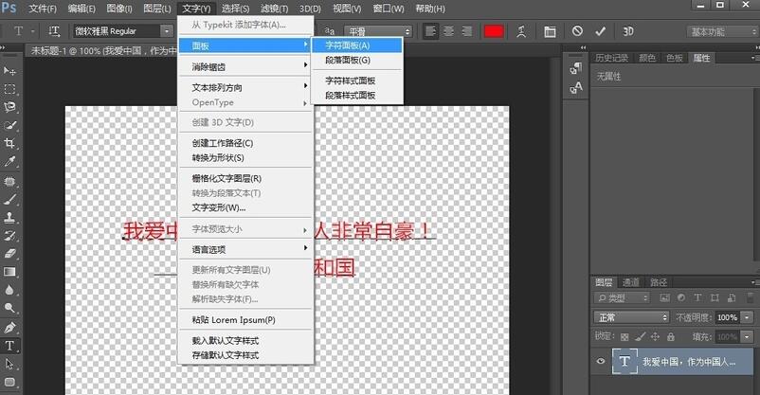Viewport: 760px width, 395px height.
Task: Select the Crop tool
Action: (x=9, y=143)
